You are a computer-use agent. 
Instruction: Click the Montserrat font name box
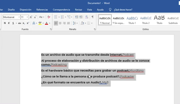(x=11, y=17)
